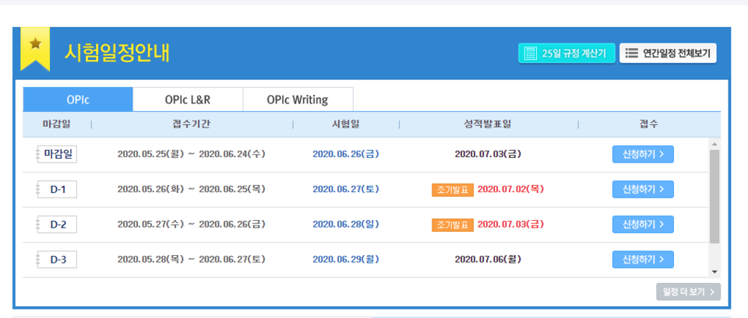This screenshot has width=748, height=318.
Task: Click the schedule list scrollbar thumb
Action: 714,197
